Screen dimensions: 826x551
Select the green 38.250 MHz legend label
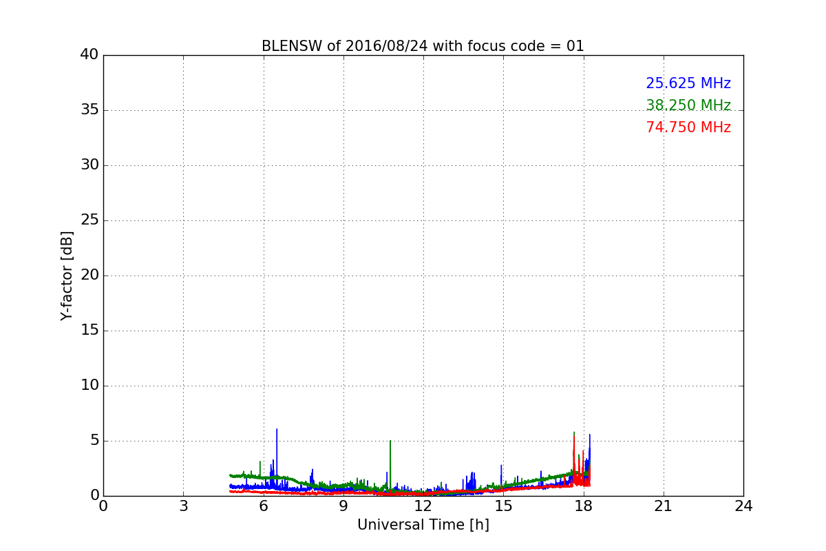coord(688,105)
